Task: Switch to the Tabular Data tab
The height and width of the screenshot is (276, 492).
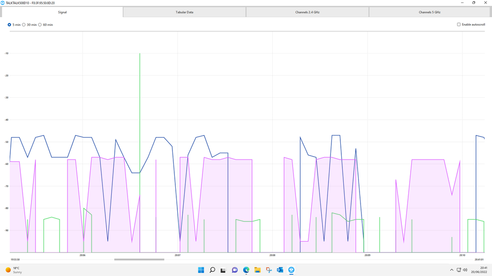Action: click(x=185, y=12)
